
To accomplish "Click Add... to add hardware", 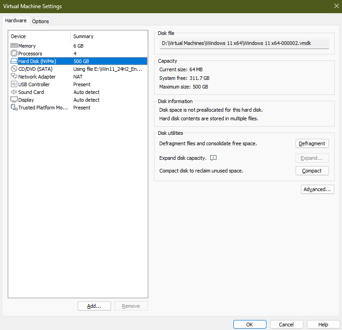I will pyautogui.click(x=94, y=306).
